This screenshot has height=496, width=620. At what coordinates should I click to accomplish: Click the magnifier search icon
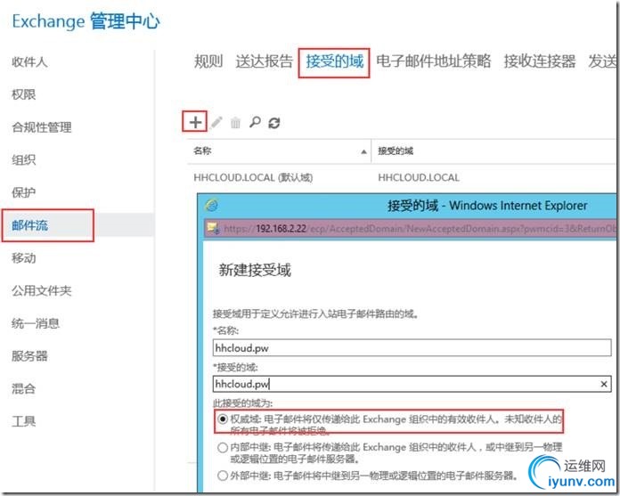pyautogui.click(x=255, y=122)
